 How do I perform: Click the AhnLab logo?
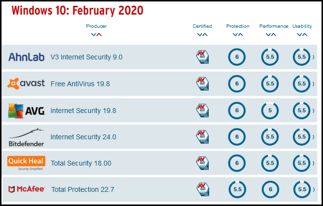point(26,57)
